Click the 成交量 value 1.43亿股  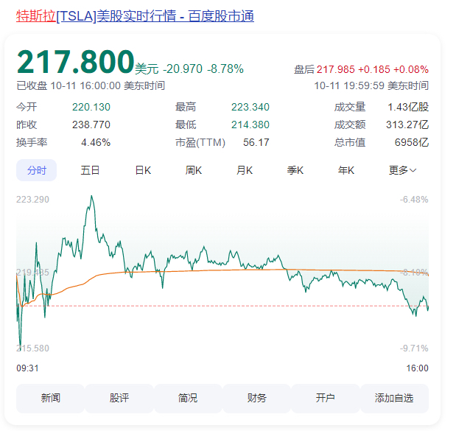[408, 107]
